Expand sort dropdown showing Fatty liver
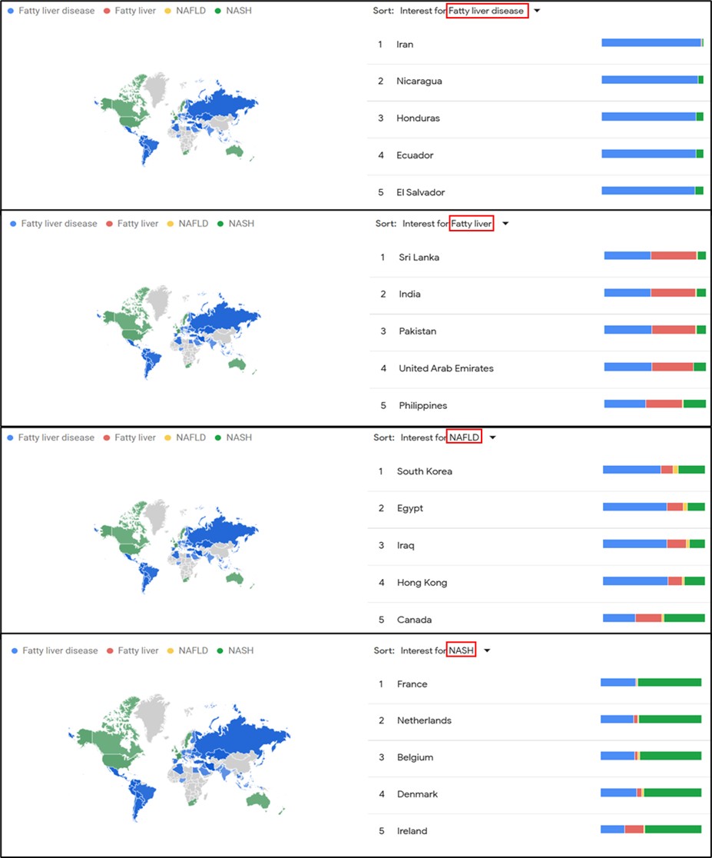 coord(505,224)
